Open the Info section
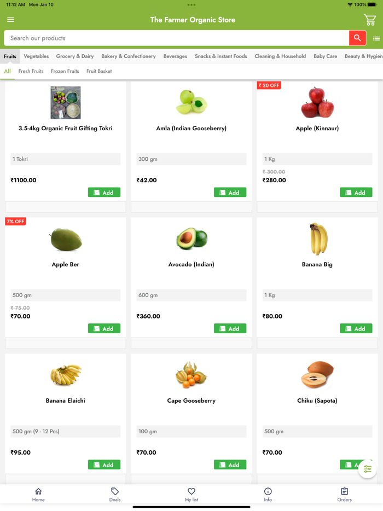This screenshot has height=511, width=383. point(268,495)
